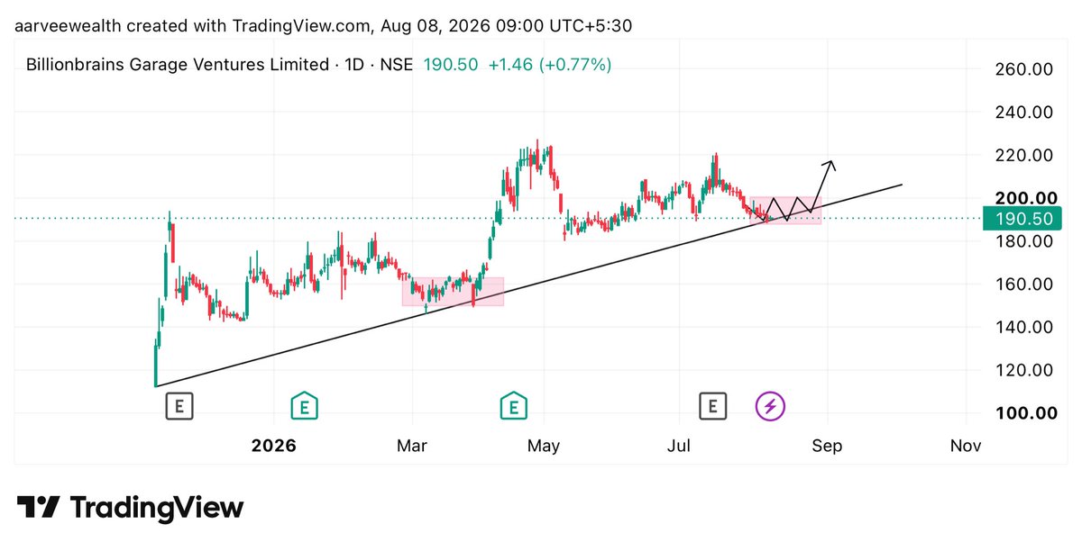Click the 220.00 price axis label

(x=1024, y=156)
